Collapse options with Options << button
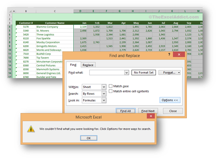The width and height of the screenshot is (217, 159). tap(170, 100)
